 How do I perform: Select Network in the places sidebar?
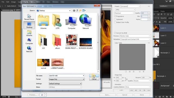[29, 49]
